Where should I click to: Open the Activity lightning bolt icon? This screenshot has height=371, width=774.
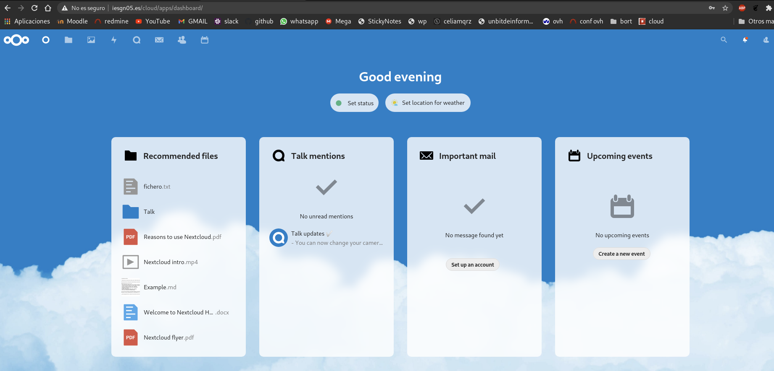(x=114, y=40)
